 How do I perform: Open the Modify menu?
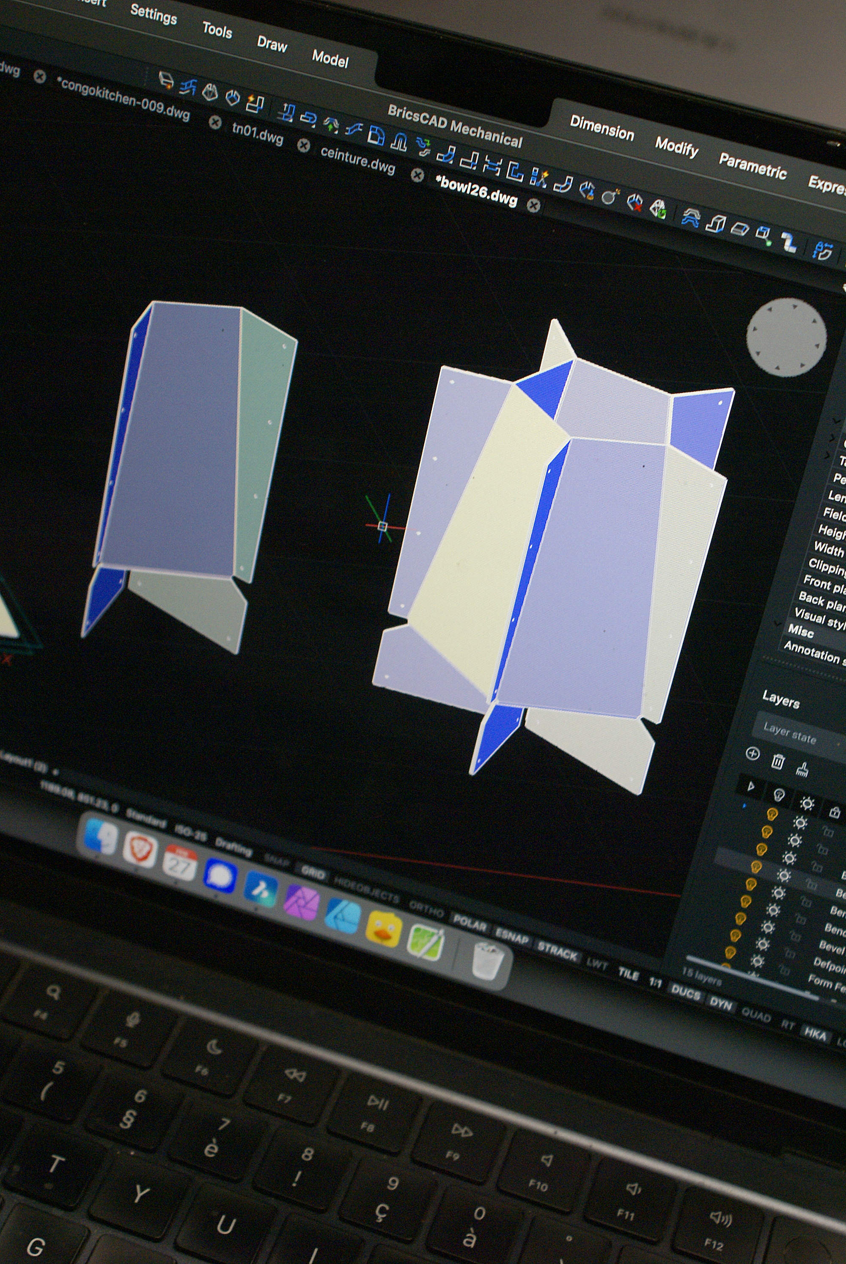tap(676, 146)
